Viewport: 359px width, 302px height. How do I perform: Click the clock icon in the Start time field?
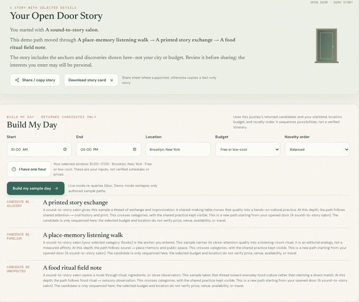coord(65,149)
